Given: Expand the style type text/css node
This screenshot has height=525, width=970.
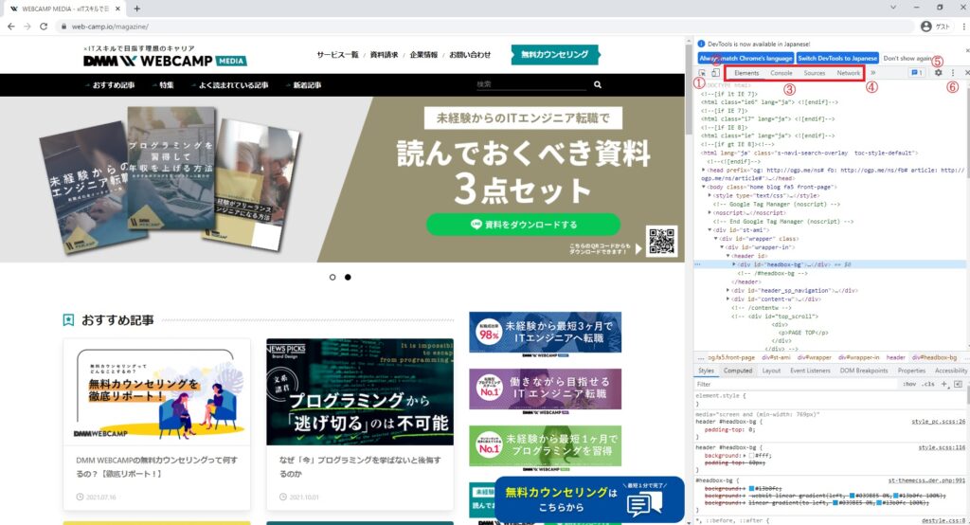Looking at the screenshot, I should point(710,195).
